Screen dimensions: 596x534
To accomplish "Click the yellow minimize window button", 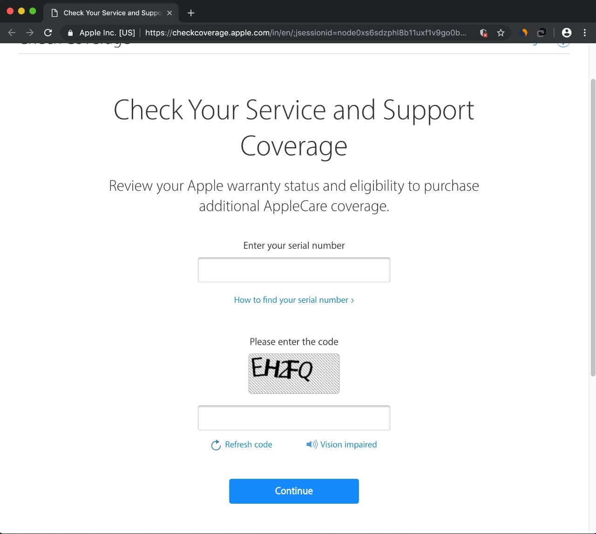I will coord(21,11).
